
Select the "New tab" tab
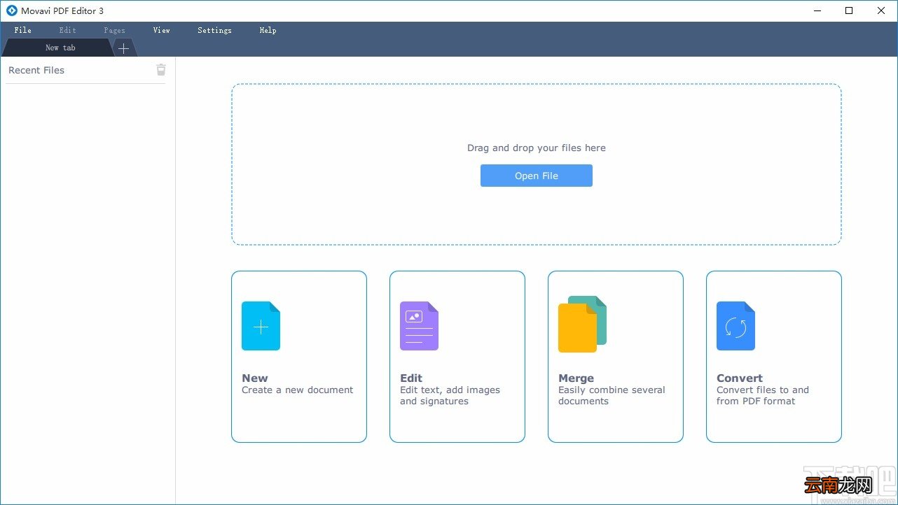57,48
